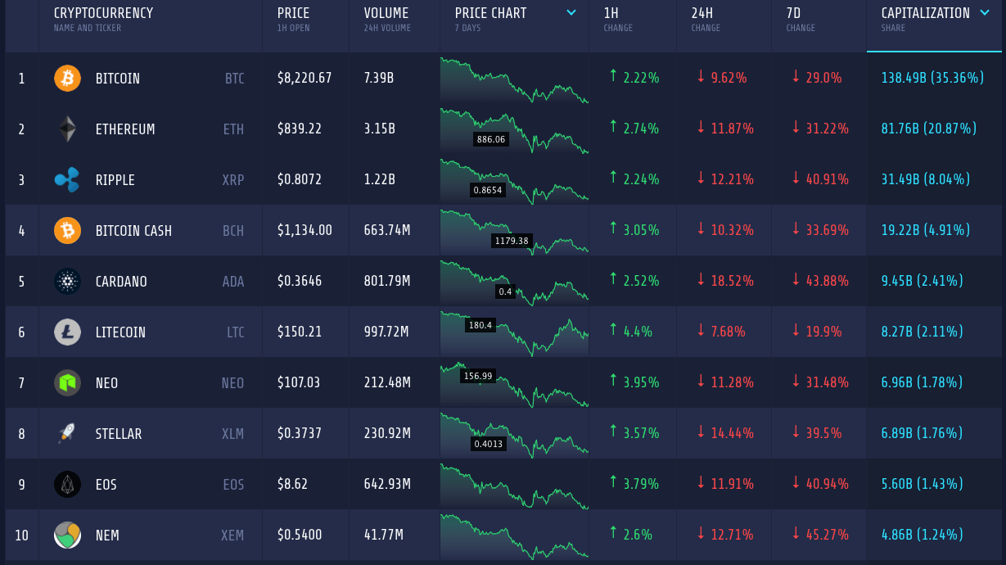1006x565 pixels.
Task: Sort by 1H change header
Action: point(611,13)
